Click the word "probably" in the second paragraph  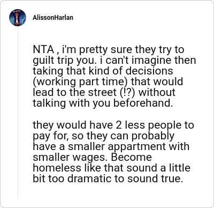pos(153,136)
